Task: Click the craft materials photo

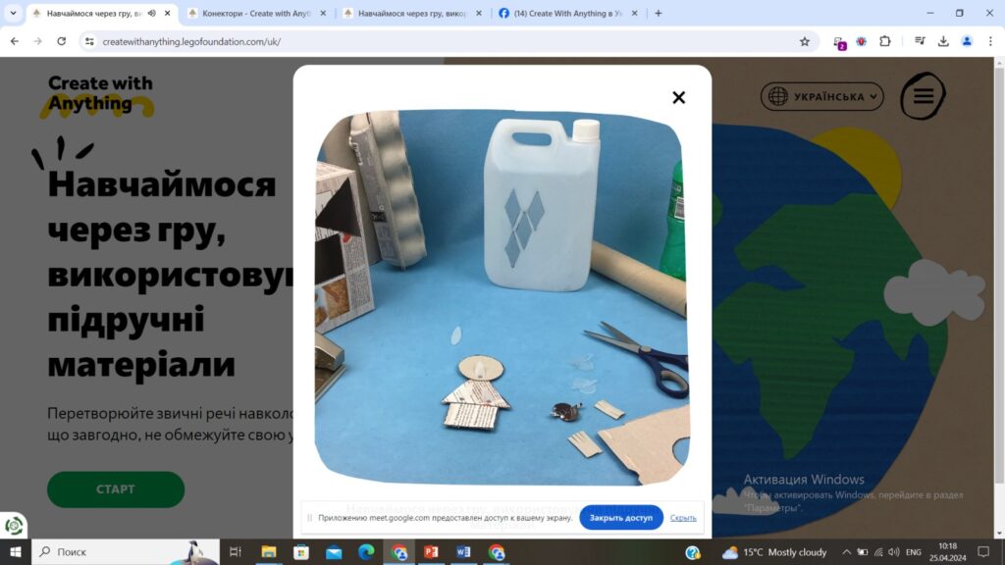Action: click(502, 297)
